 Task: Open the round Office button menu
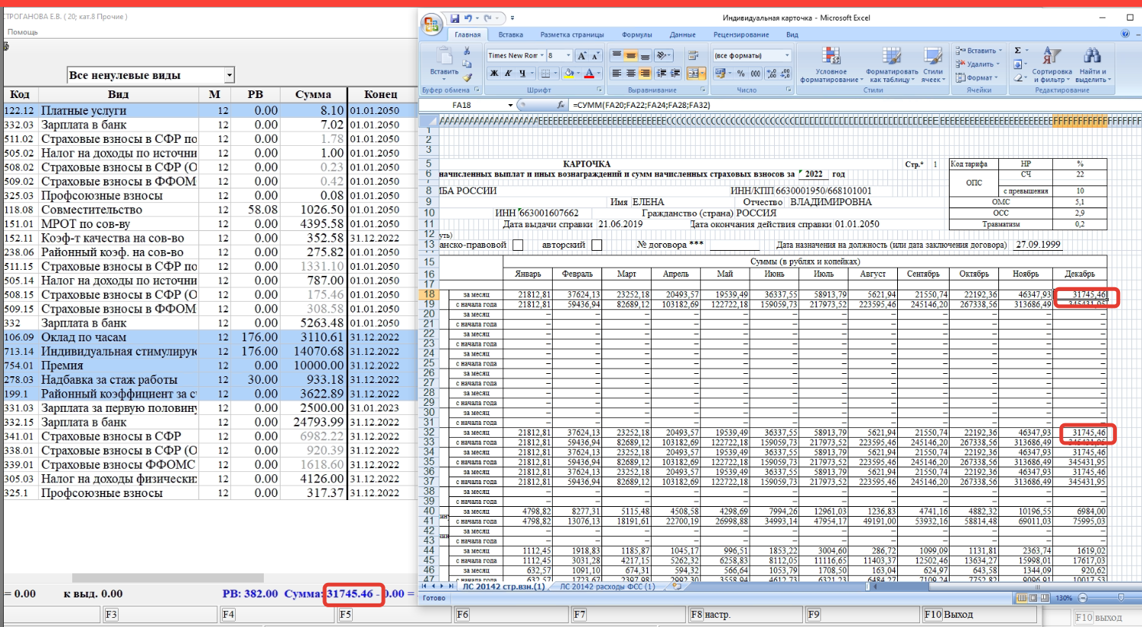[x=431, y=24]
